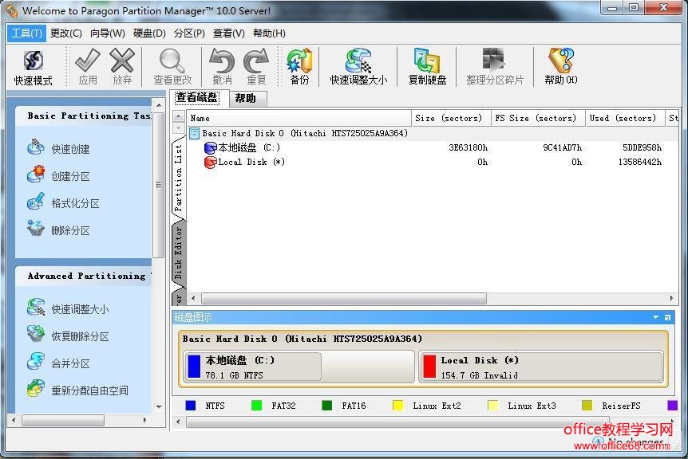Click the 复制硬盘 (Copy Hard Disk) icon
This screenshot has height=459, width=688.
pyautogui.click(x=427, y=67)
